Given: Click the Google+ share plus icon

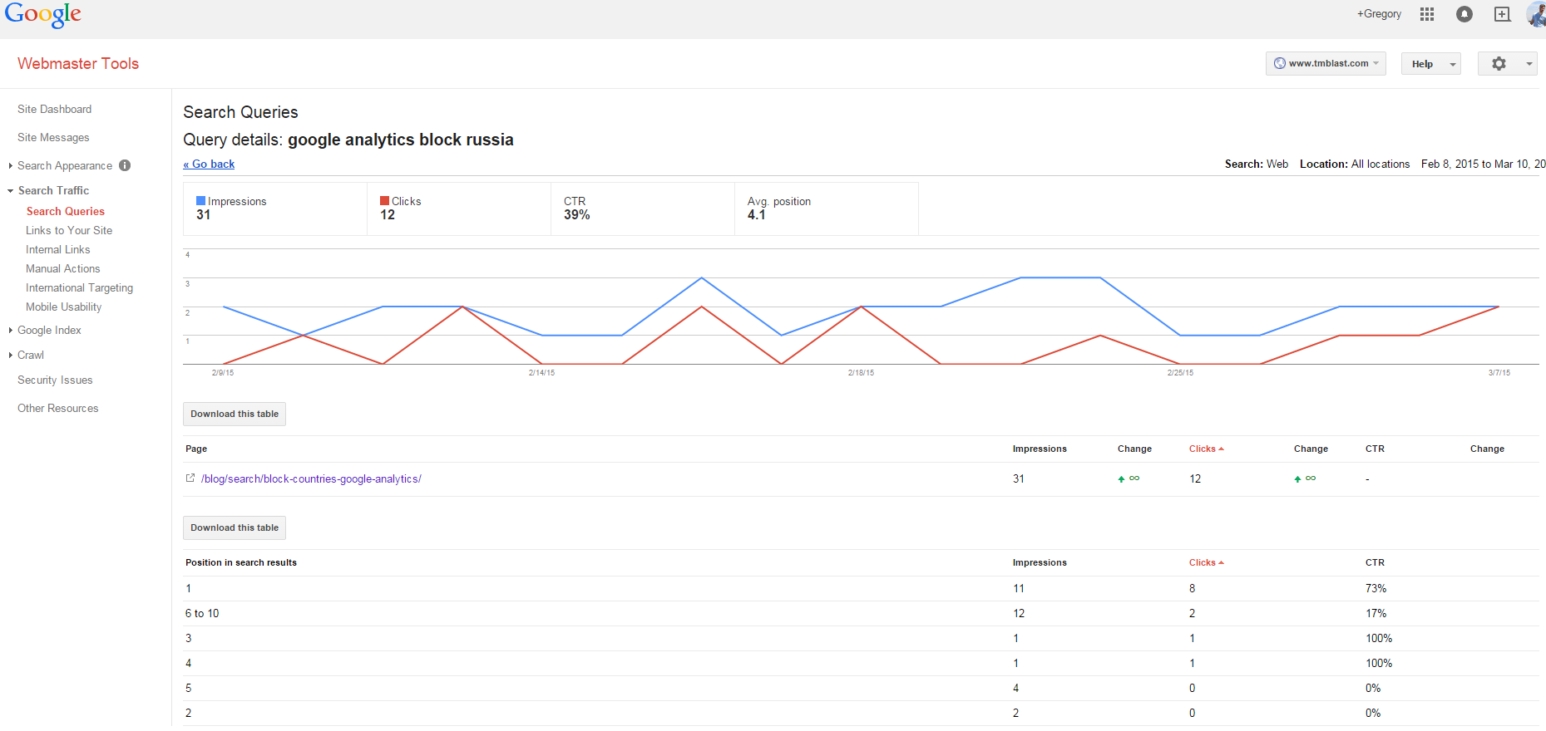Looking at the screenshot, I should 1502,14.
